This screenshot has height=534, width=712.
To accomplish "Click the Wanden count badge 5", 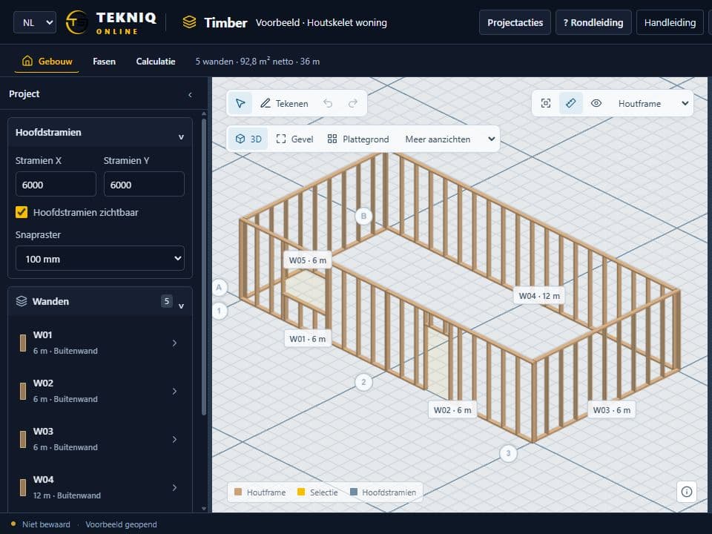I will 167,301.
